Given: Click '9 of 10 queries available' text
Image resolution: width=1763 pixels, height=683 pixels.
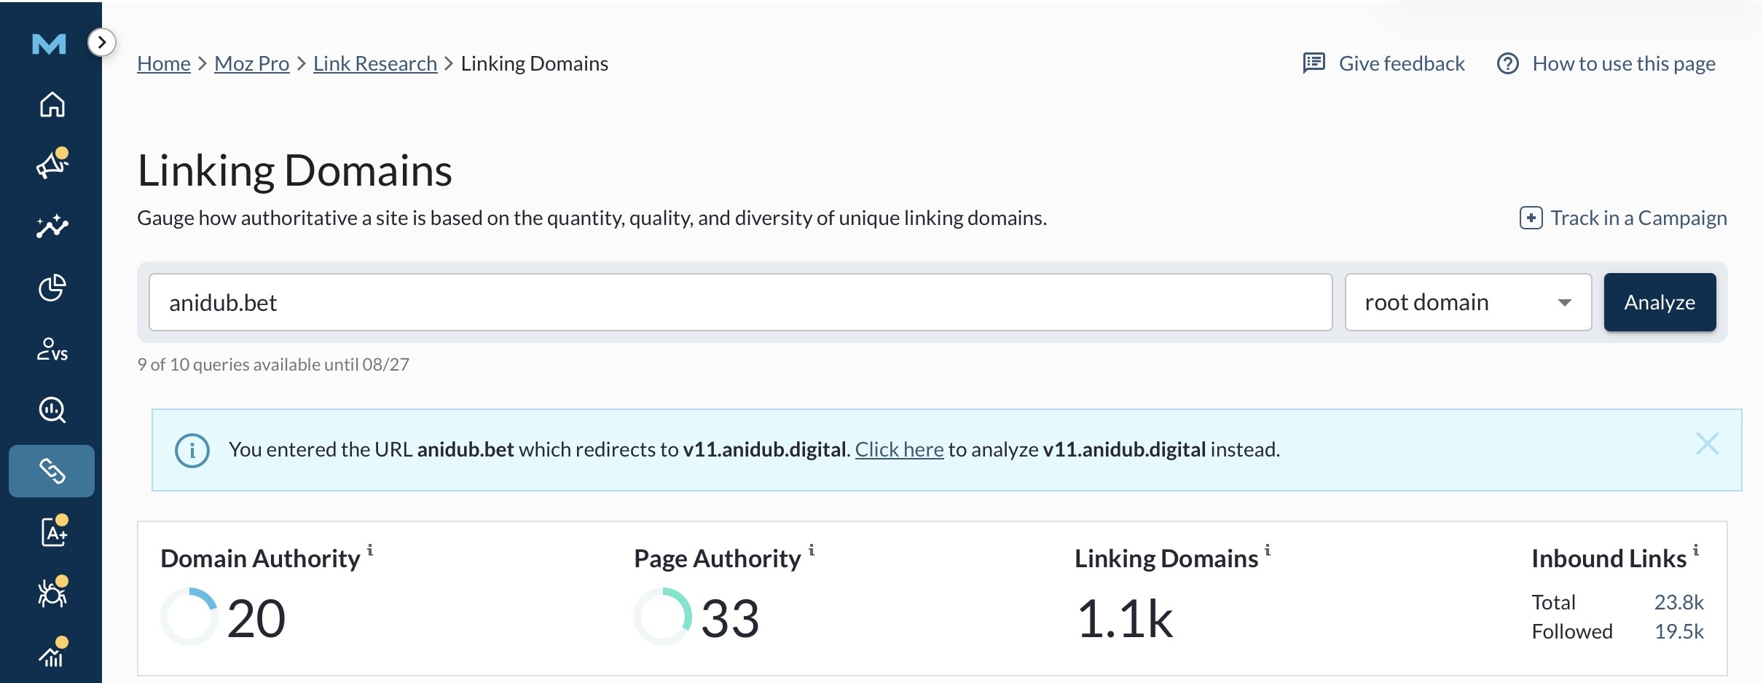Looking at the screenshot, I should tap(273, 365).
